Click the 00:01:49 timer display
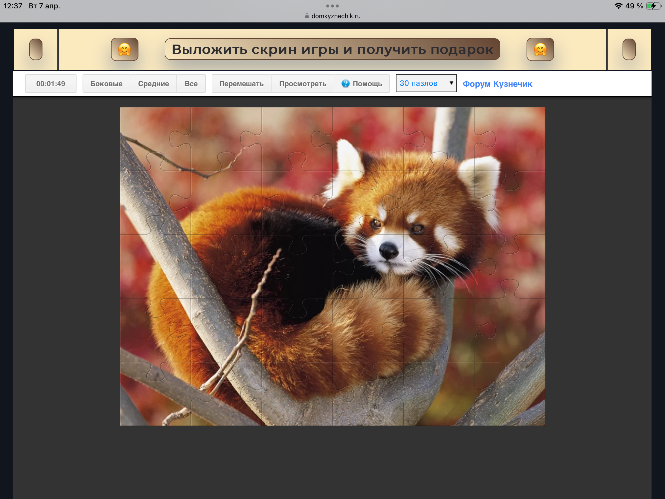The image size is (665, 499). coord(51,84)
